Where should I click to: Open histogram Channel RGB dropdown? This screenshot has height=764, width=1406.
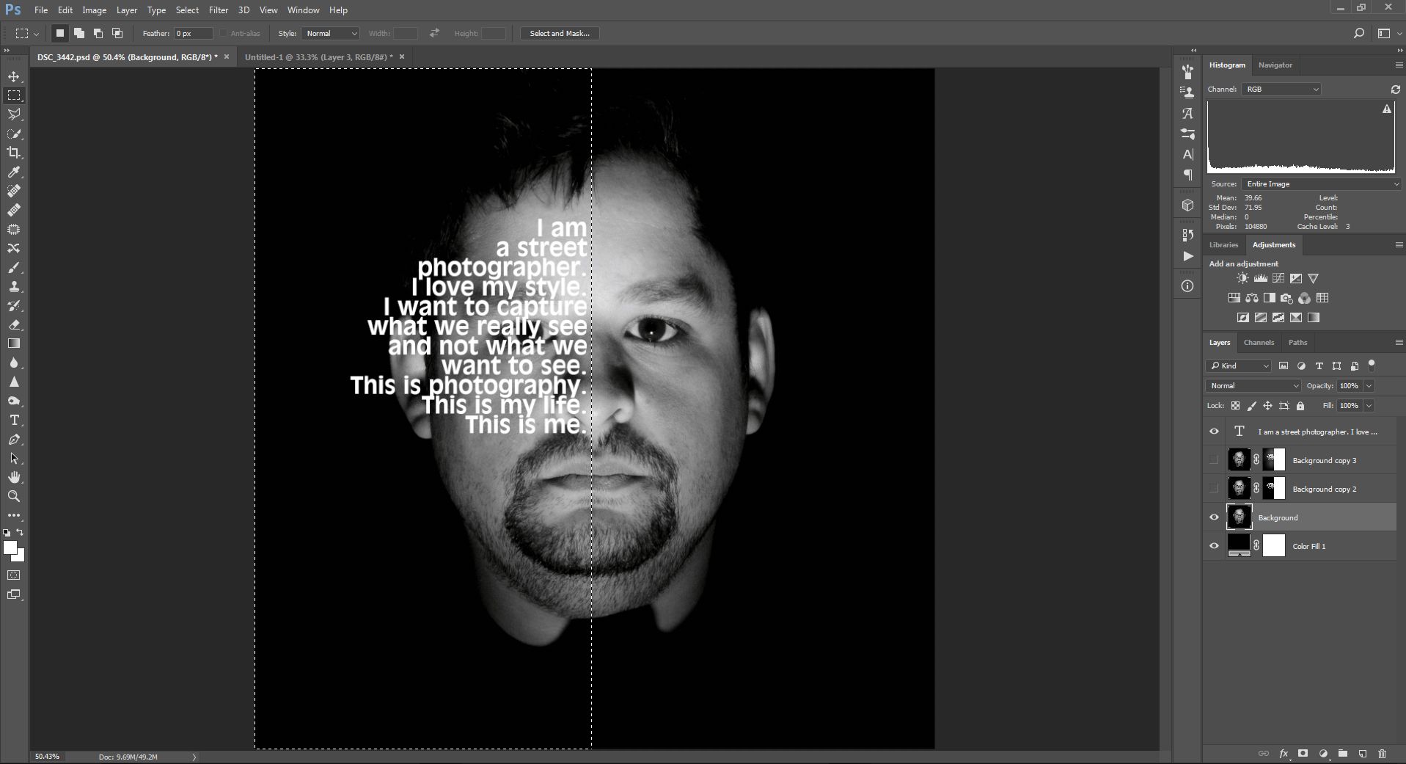tap(1281, 89)
